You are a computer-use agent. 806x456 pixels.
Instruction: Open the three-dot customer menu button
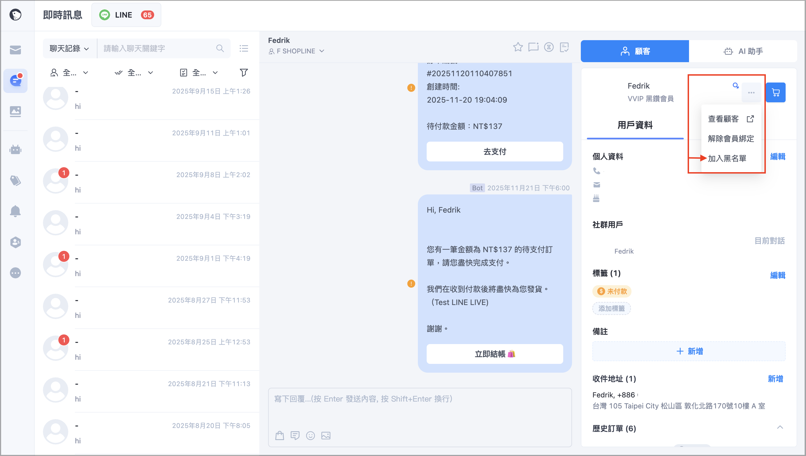pyautogui.click(x=751, y=92)
